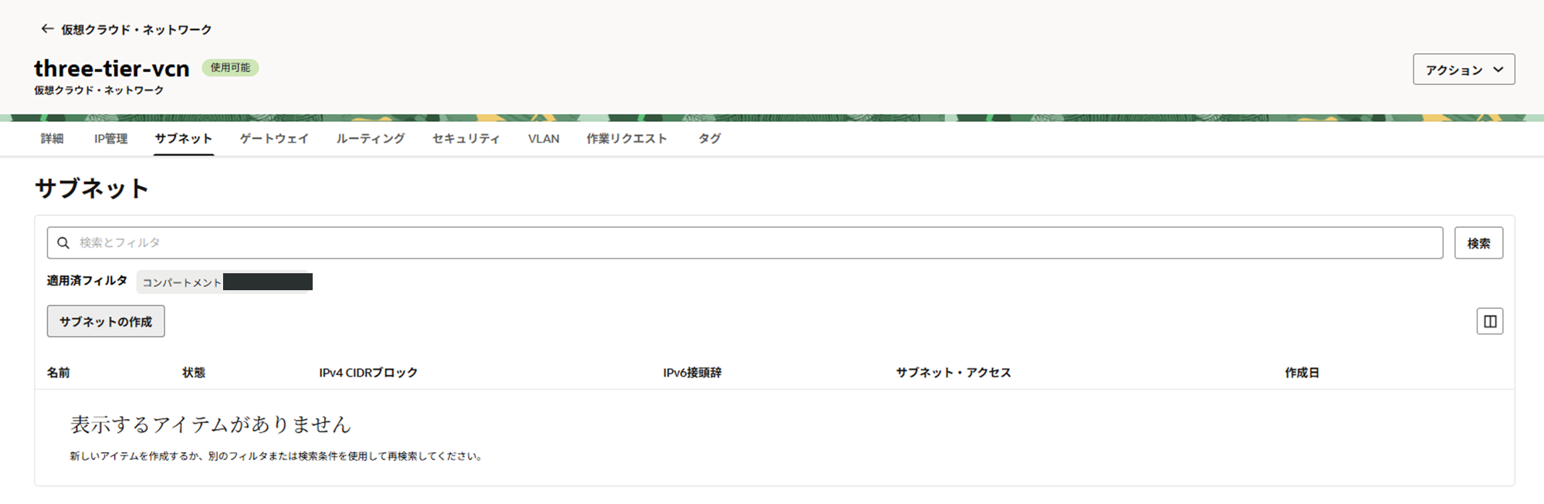The image size is (1544, 504).
Task: Open the ルーティング tab
Action: 371,138
